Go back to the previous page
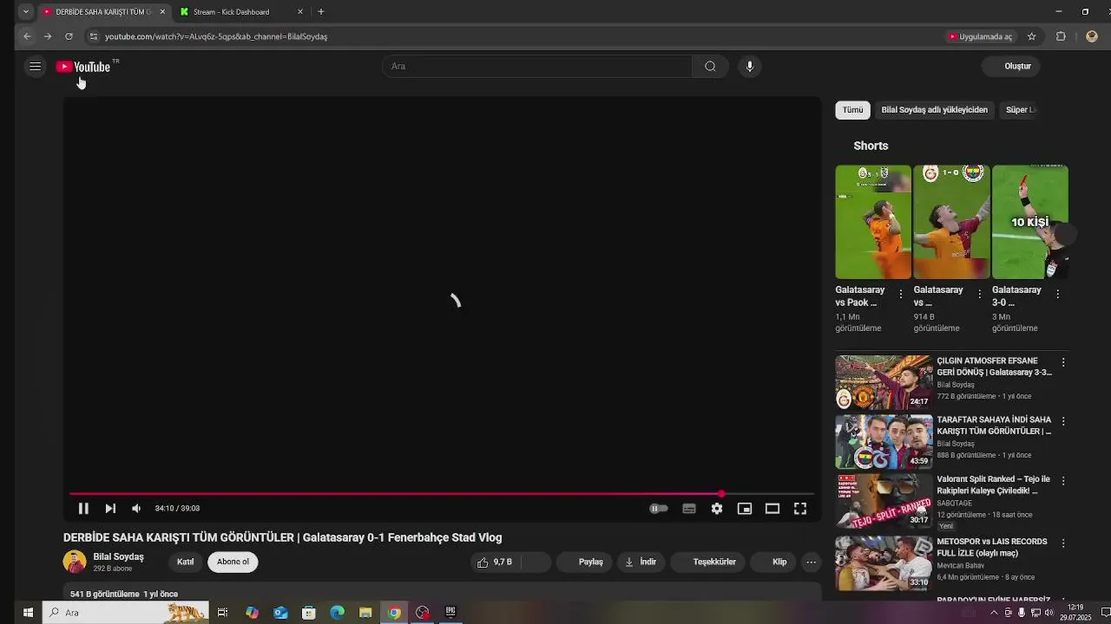The width and height of the screenshot is (1111, 624). pos(27,36)
